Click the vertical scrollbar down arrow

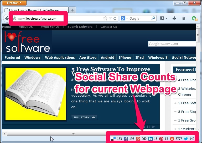click(198, 129)
